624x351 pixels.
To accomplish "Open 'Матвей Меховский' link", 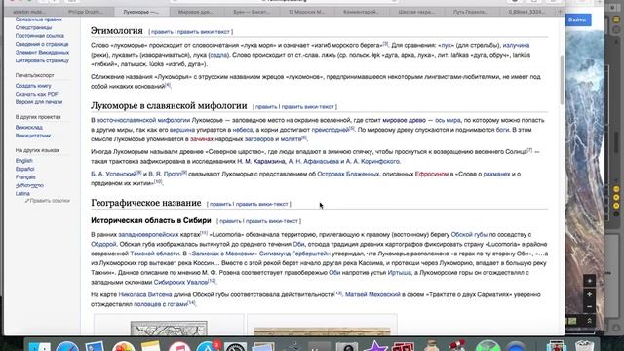I will coord(372,294).
